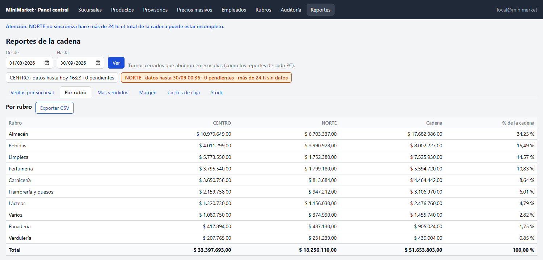This screenshot has width=543, height=260.
Task: Click the Ver button
Action: pos(116,63)
